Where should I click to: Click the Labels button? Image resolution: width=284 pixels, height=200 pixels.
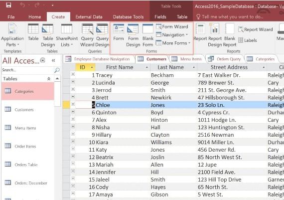click(248, 40)
